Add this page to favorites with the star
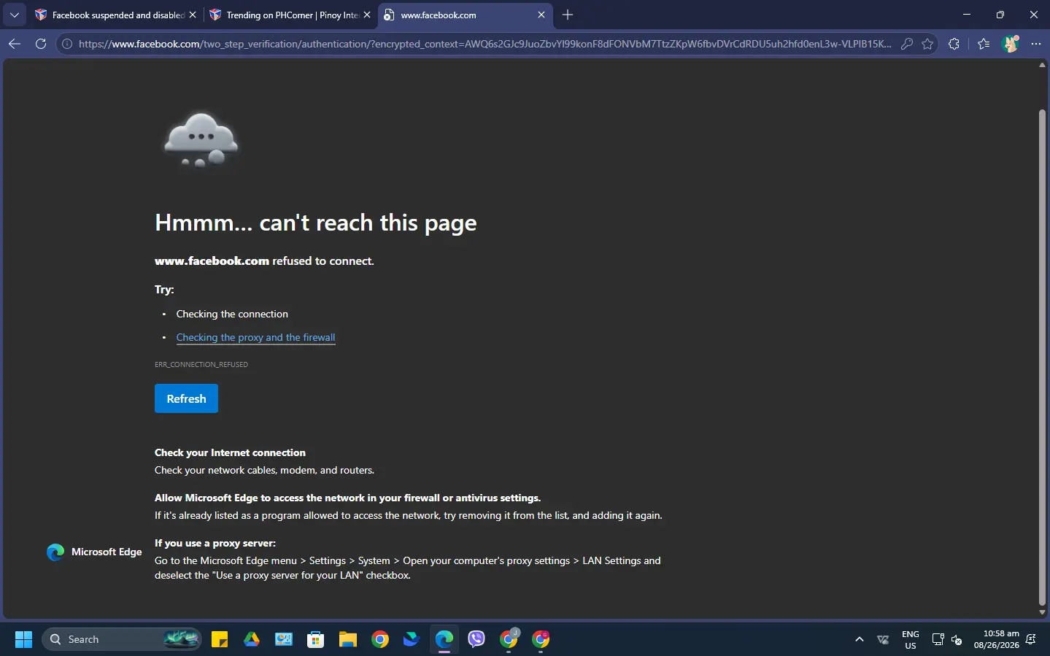 pyautogui.click(x=927, y=44)
